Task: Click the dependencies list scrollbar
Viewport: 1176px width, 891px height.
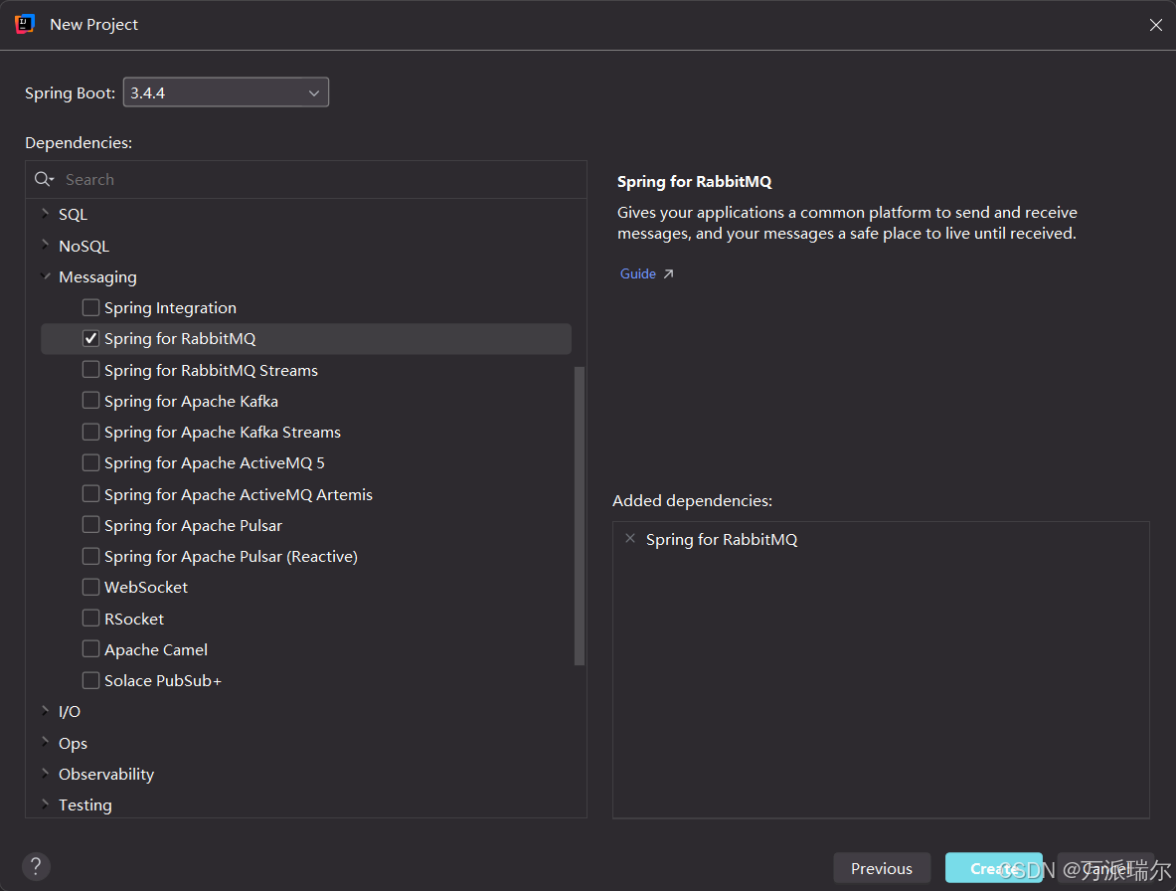Action: (579, 515)
